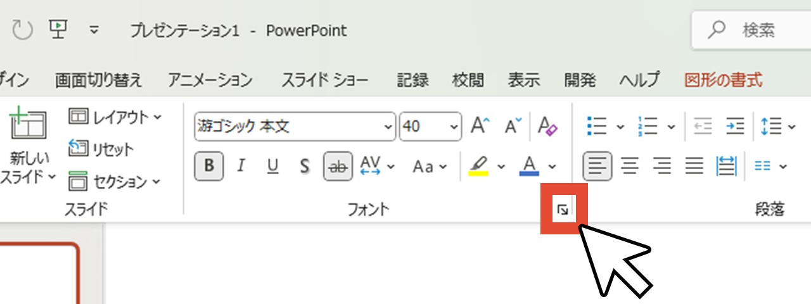The height and width of the screenshot is (304, 811).
Task: Align text right
Action: [662, 166]
